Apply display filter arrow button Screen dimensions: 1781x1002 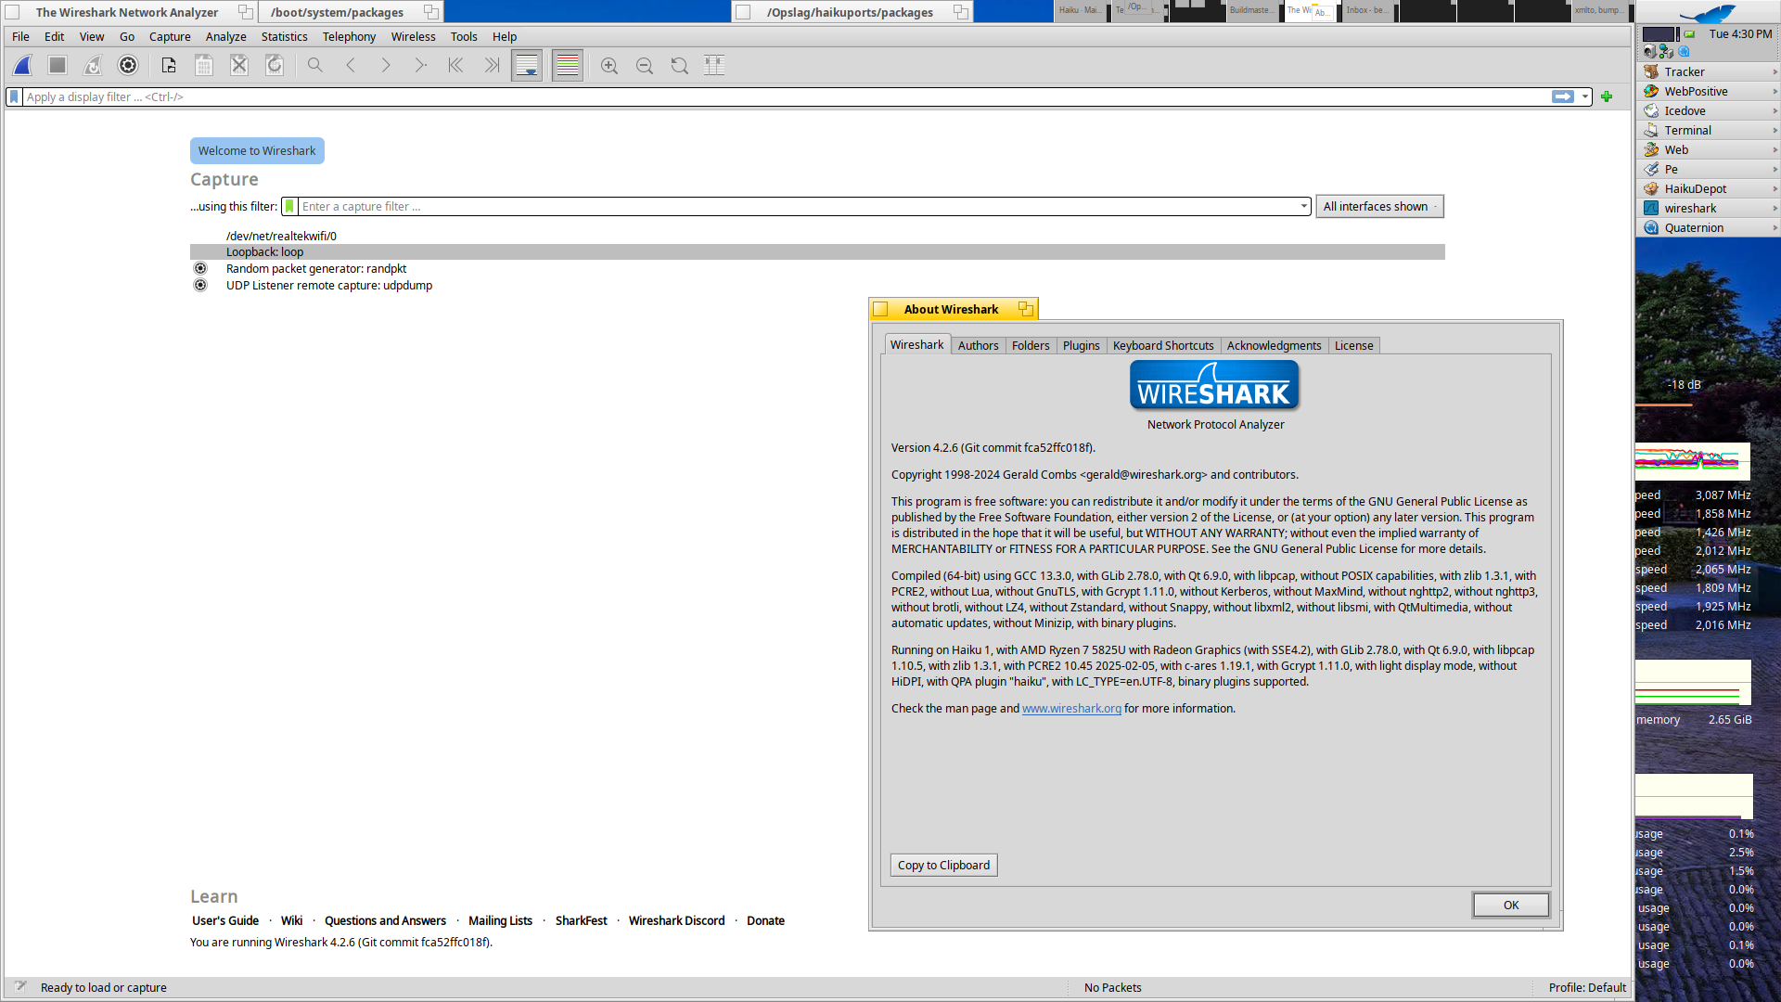[x=1563, y=96]
